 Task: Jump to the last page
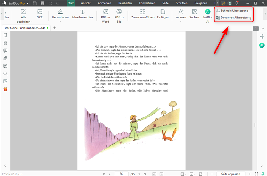tap(145, 174)
